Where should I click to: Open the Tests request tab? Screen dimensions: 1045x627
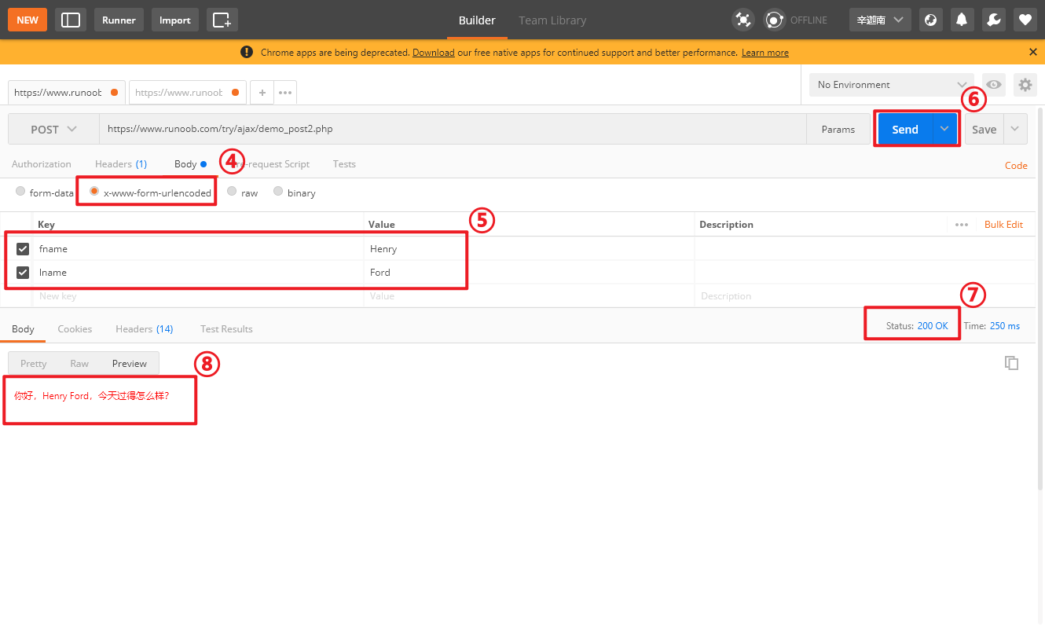coord(344,164)
